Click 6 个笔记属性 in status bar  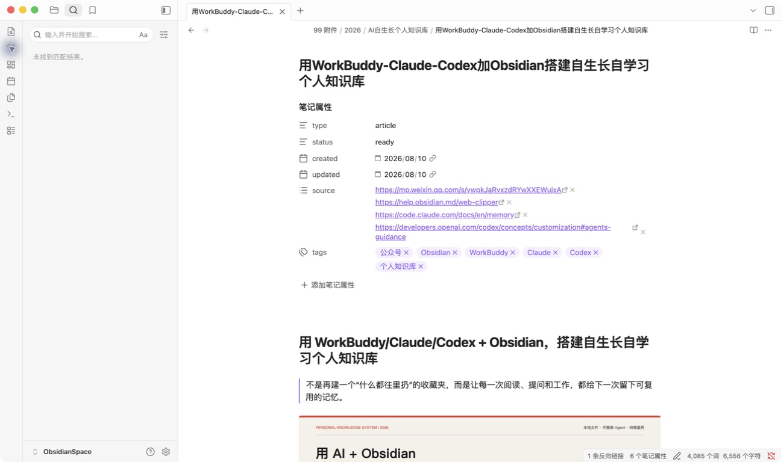pyautogui.click(x=648, y=456)
